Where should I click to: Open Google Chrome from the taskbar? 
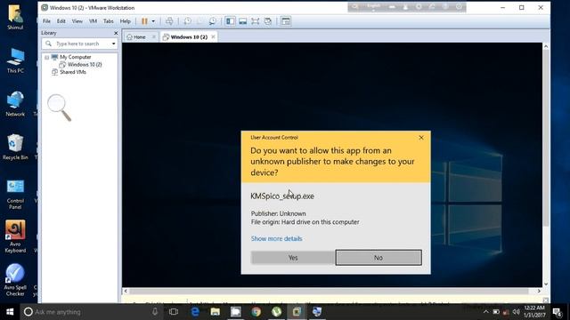tap(256, 312)
